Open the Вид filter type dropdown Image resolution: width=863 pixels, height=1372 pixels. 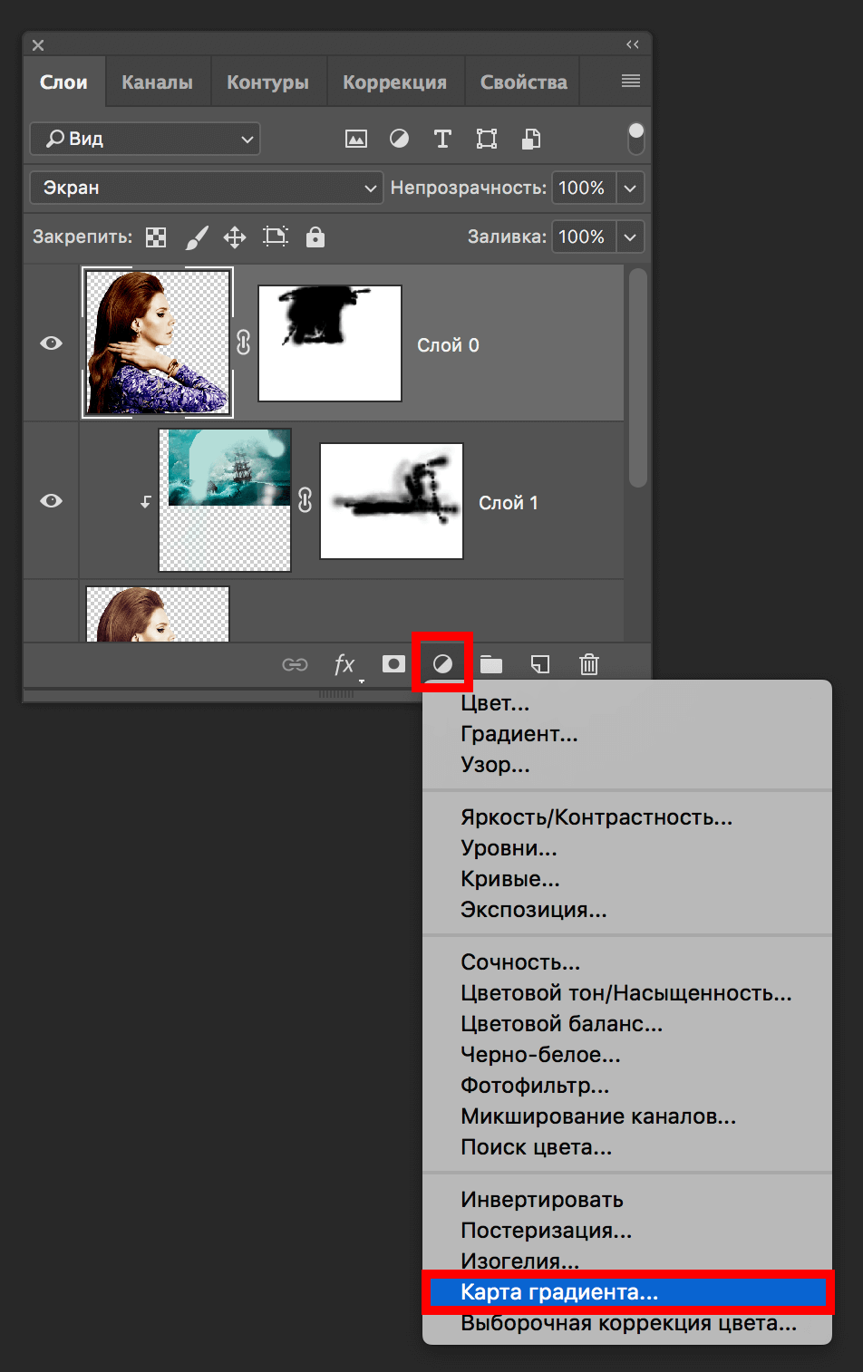pos(145,139)
